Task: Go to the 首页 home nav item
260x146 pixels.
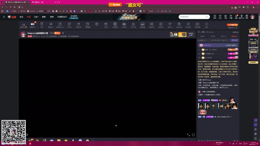Action: coord(21,17)
